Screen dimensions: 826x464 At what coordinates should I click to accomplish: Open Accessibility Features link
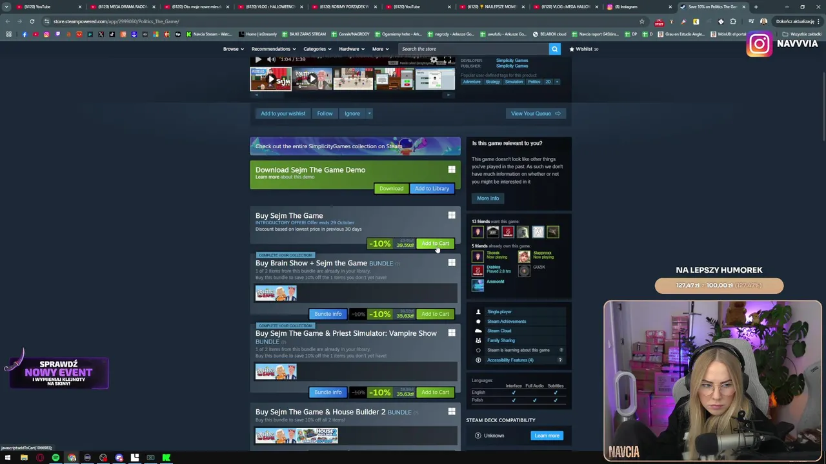click(x=510, y=360)
